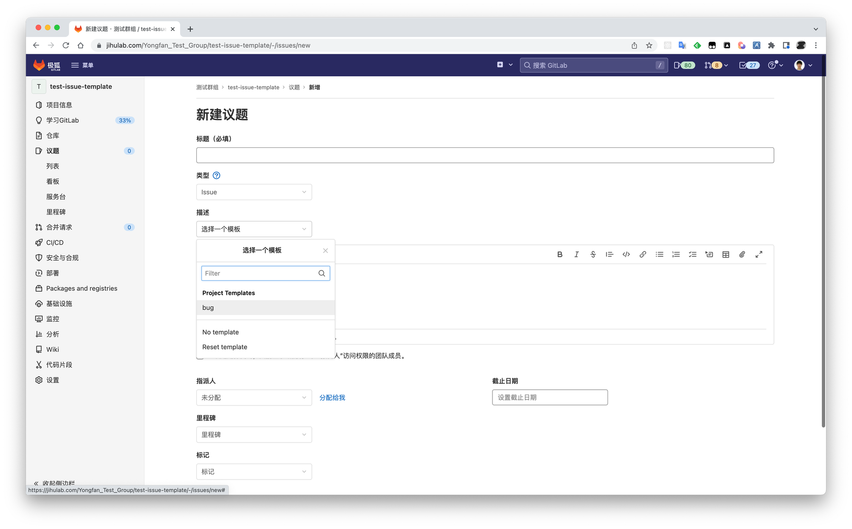Insert a blockquote
Viewport: 852px width, 529px height.
pos(610,254)
